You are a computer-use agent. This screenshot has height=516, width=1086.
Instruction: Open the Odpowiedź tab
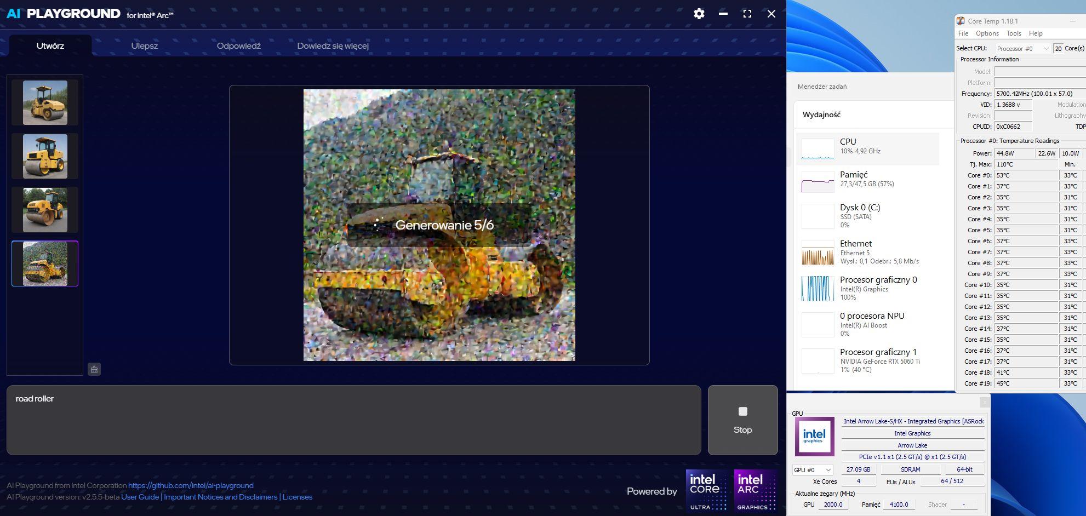(x=239, y=46)
